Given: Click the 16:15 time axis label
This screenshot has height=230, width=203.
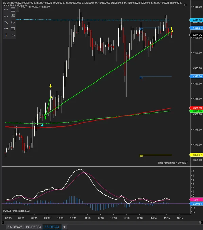Looking at the screenshot, I should pyautogui.click(x=180, y=218).
